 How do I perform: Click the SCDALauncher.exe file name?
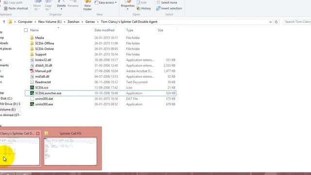pos(48,93)
